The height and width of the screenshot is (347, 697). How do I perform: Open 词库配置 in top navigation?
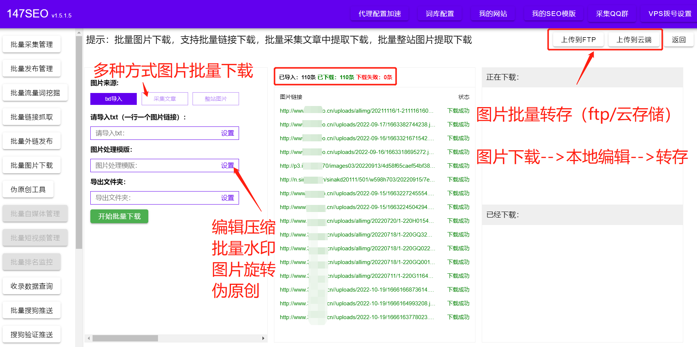(x=440, y=14)
